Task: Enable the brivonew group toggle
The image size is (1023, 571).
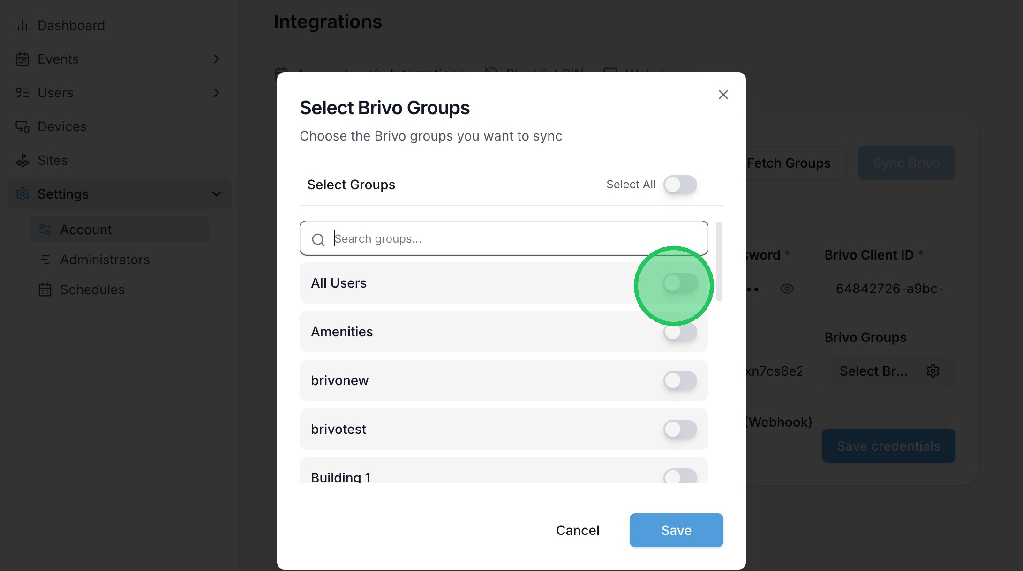Action: [680, 380]
